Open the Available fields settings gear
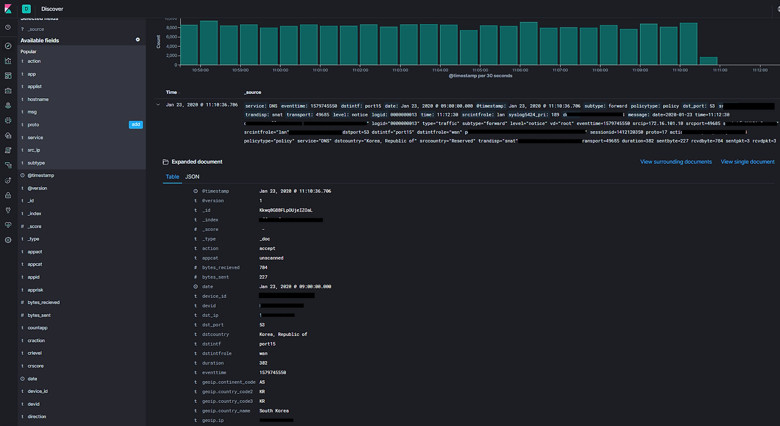 click(138, 40)
